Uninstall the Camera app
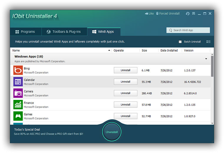 coord(126,93)
